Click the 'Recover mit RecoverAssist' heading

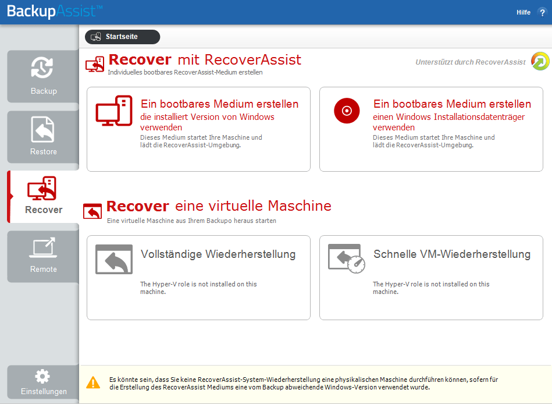click(205, 60)
